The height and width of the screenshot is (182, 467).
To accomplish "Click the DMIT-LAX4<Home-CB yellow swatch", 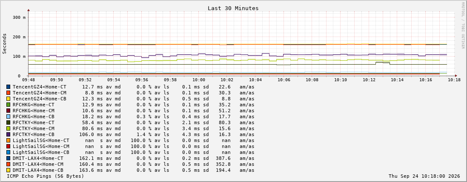I will (9, 170).
